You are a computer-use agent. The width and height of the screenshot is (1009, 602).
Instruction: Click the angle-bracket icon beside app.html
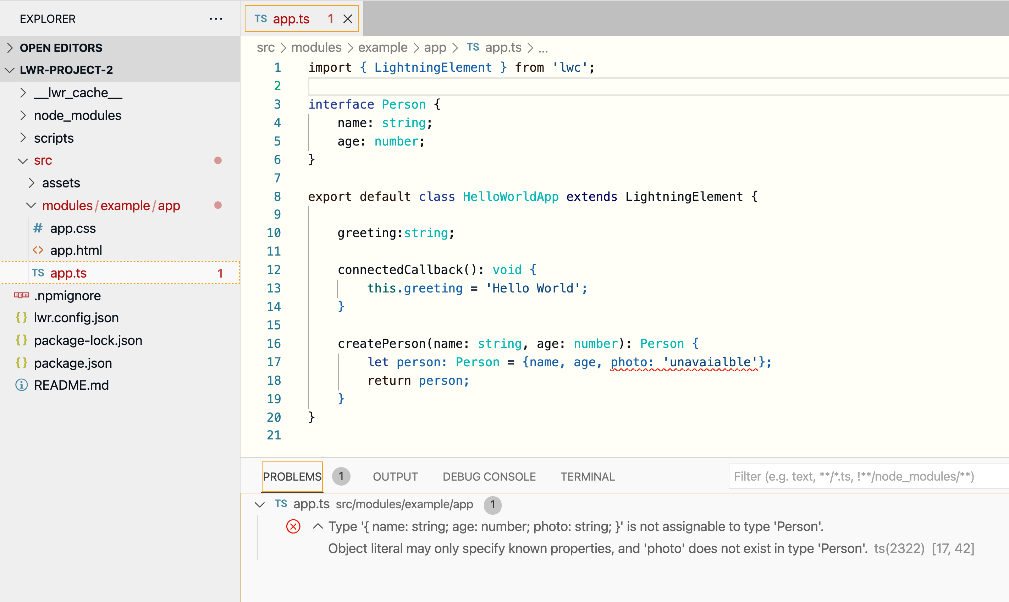[38, 250]
